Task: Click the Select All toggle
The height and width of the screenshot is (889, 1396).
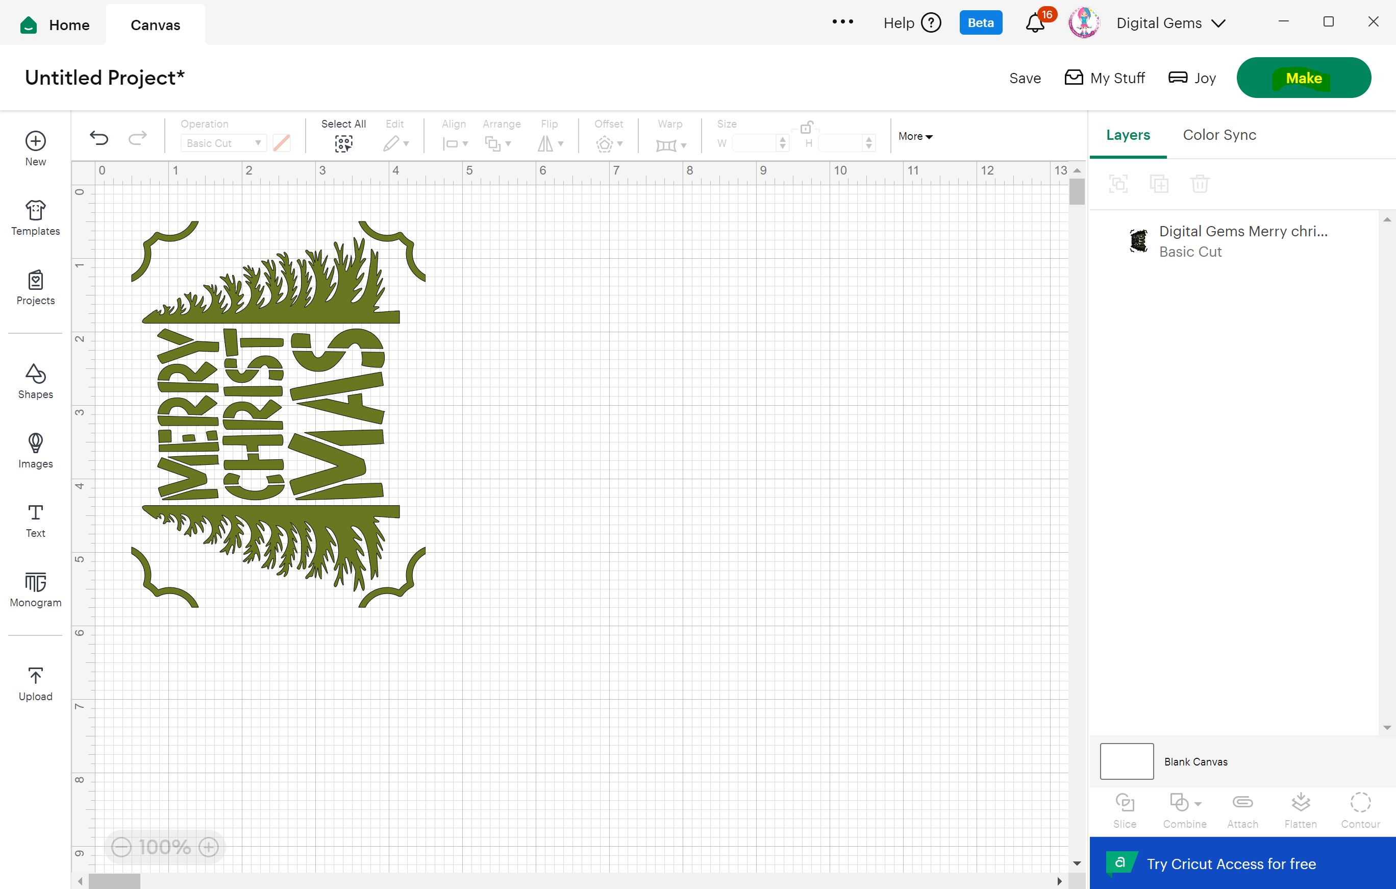Action: 343,143
